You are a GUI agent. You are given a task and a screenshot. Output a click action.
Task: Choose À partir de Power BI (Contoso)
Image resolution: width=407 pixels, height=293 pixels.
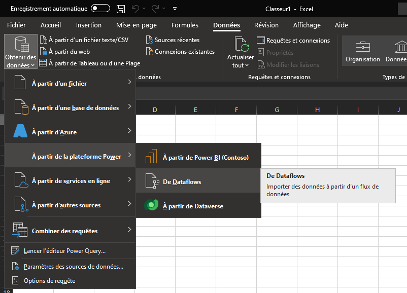click(x=198, y=156)
